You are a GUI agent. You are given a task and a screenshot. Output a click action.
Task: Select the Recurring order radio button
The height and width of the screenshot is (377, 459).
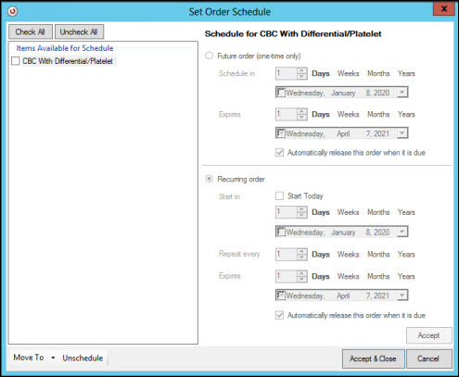[x=210, y=179]
